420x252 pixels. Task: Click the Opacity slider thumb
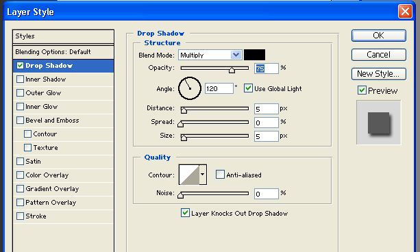click(x=232, y=70)
